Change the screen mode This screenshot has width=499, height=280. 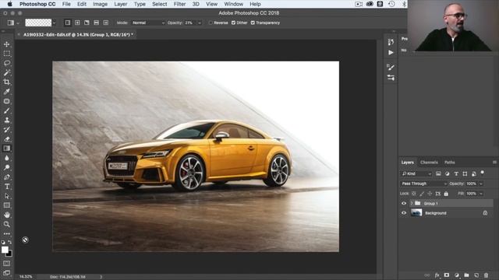tap(7, 273)
